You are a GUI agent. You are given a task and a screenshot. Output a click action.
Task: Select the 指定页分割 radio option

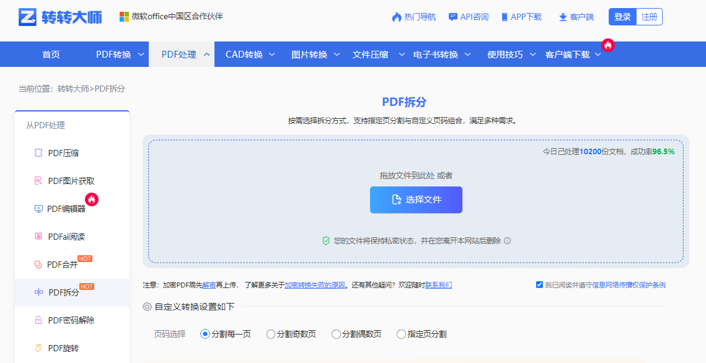pyautogui.click(x=401, y=335)
